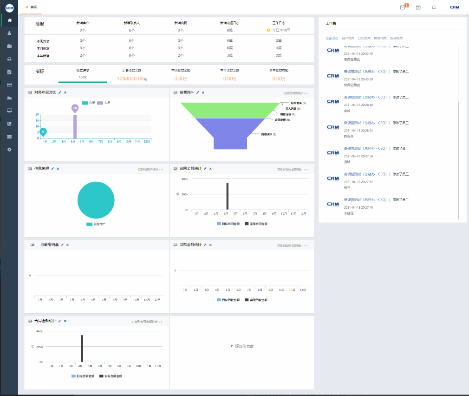Open the calendar icon in top bar
469x396 pixels.
click(x=418, y=7)
